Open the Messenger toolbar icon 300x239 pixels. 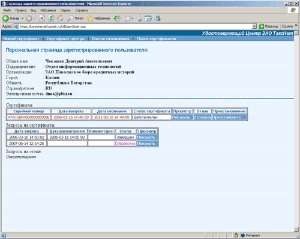click(x=157, y=19)
